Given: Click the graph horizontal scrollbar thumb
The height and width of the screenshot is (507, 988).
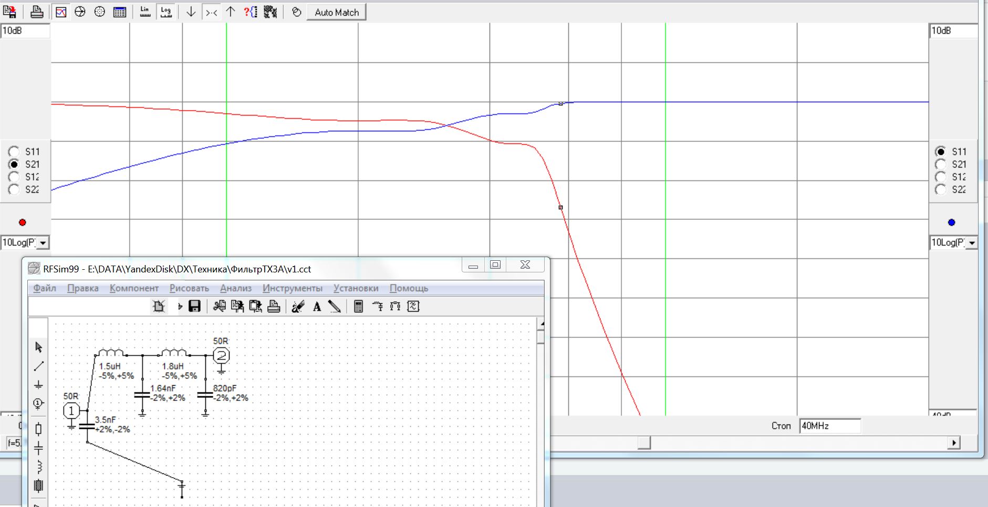Looking at the screenshot, I should click(644, 443).
